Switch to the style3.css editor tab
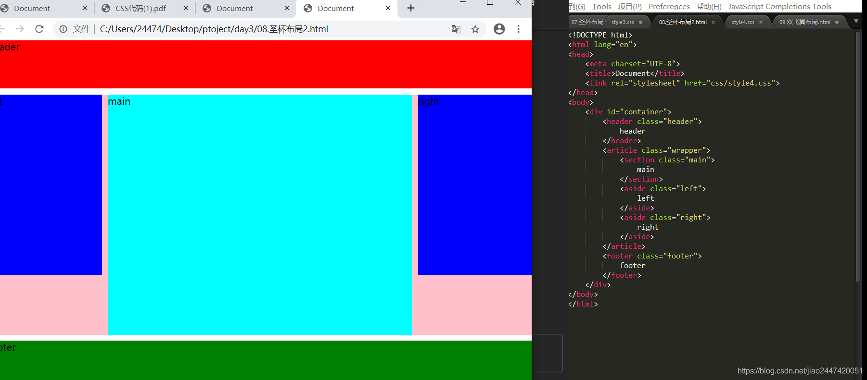Image resolution: width=867 pixels, height=380 pixels. coord(627,22)
